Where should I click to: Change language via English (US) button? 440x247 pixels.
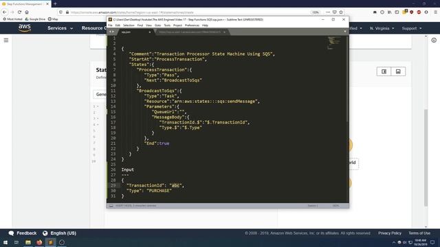coord(60,233)
